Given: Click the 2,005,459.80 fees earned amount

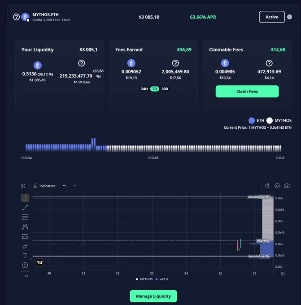Looking at the screenshot, I should [175, 72].
